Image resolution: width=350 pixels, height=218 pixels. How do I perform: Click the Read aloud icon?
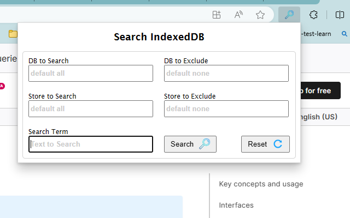[x=238, y=15]
